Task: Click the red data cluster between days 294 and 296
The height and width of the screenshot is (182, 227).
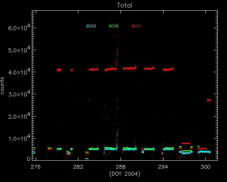Action: 168,69
